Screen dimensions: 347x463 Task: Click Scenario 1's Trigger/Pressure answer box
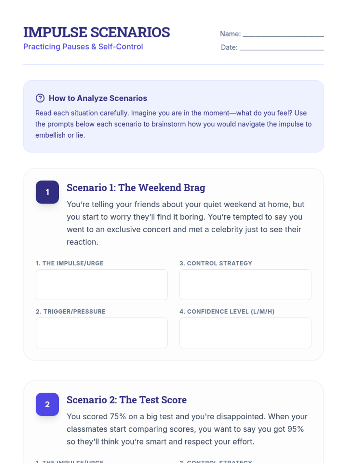[101, 333]
